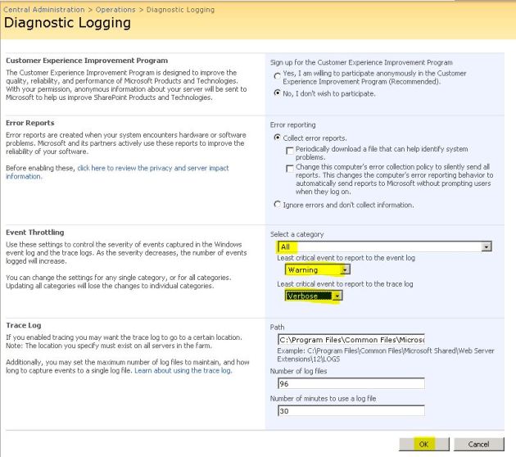Open the 'Select a category' dropdown

click(x=487, y=247)
